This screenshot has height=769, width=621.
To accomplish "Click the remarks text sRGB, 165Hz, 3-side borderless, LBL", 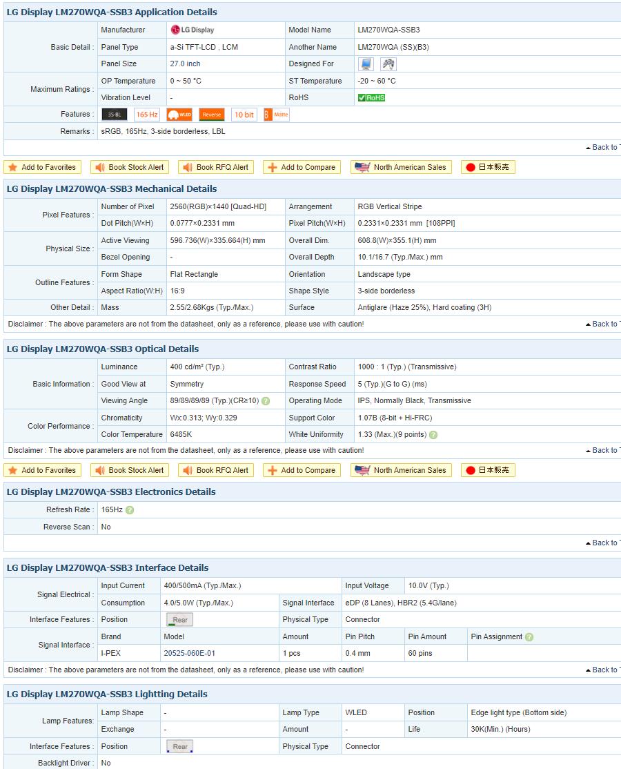I will [x=164, y=131].
